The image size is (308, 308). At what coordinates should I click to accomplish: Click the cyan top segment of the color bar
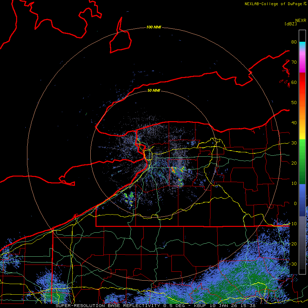click(x=302, y=45)
